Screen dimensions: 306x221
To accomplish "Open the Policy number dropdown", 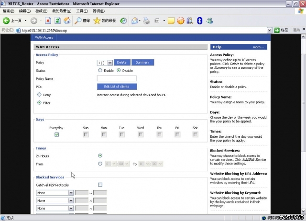I will tap(105, 63).
